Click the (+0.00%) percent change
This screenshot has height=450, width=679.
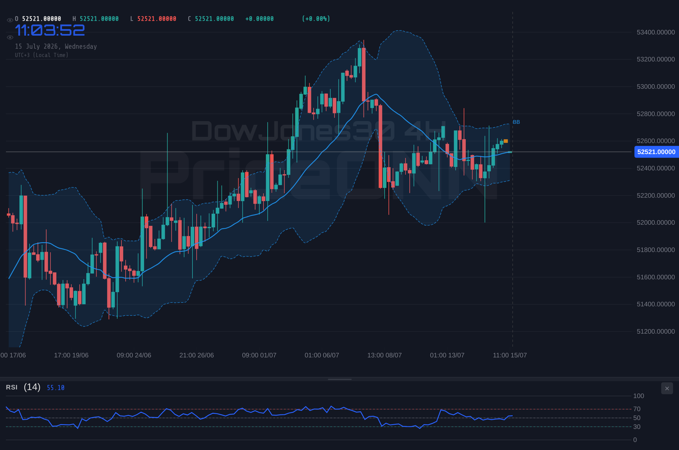(x=316, y=19)
